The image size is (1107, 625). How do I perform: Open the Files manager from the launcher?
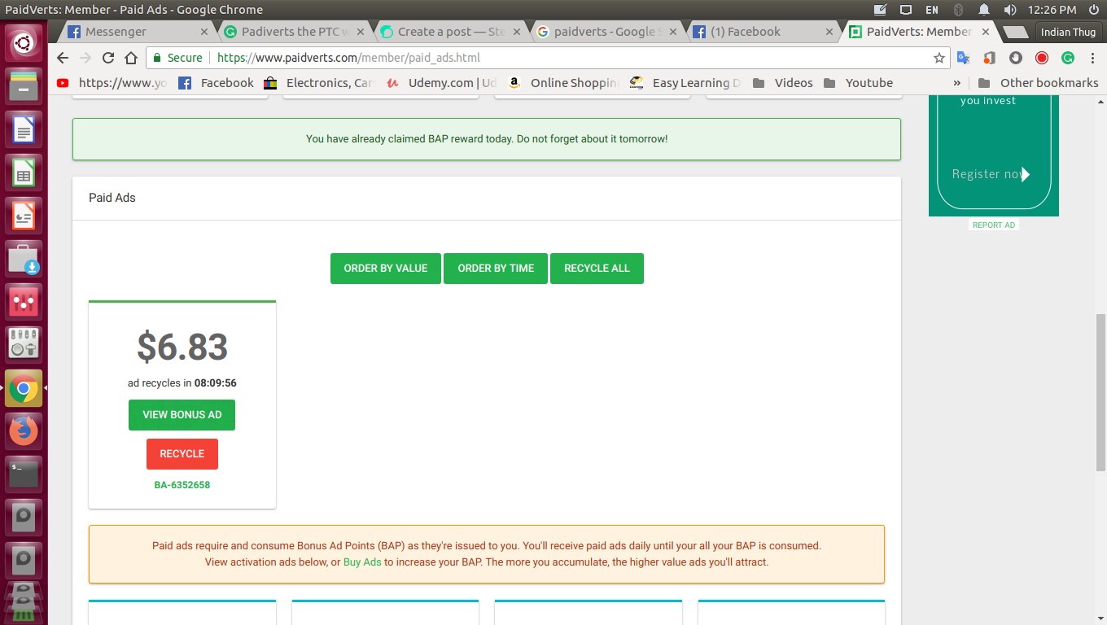coord(24,85)
